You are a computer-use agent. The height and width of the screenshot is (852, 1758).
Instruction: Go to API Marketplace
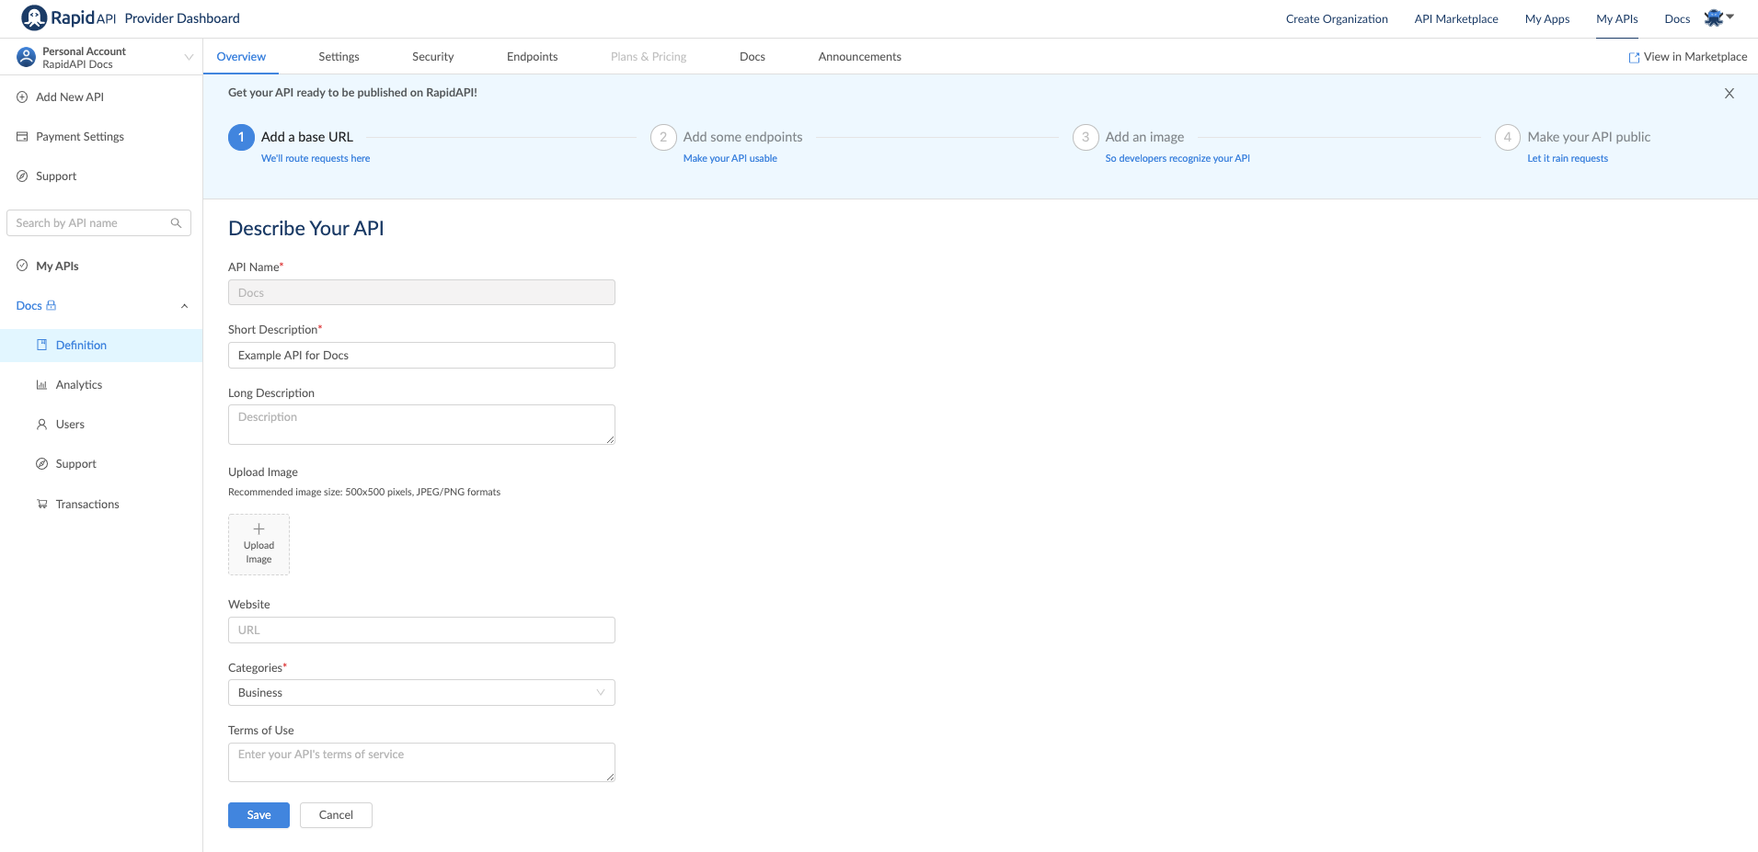point(1456,18)
